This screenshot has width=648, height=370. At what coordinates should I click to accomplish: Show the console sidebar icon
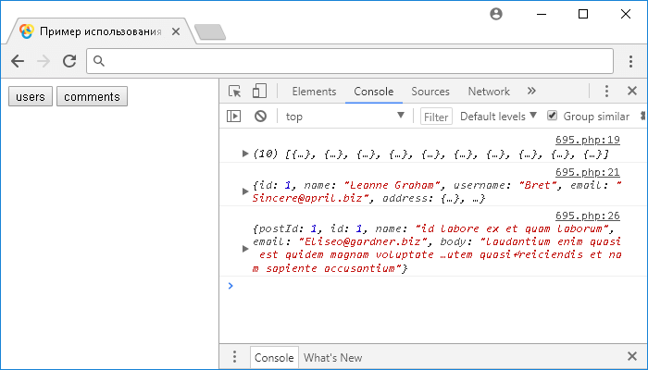233,116
